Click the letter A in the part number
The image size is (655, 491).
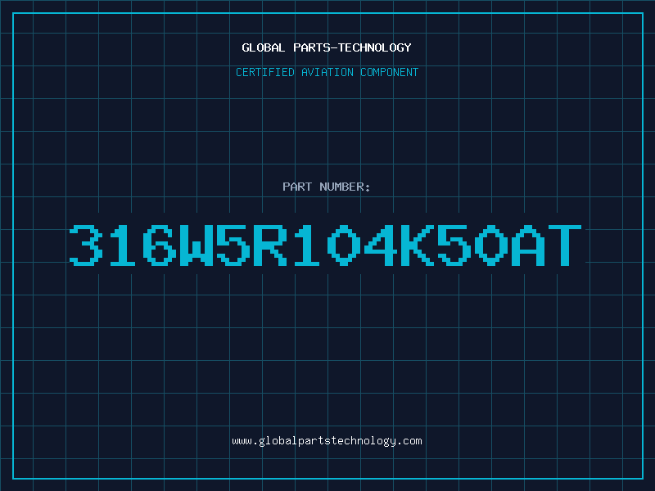tap(528, 245)
